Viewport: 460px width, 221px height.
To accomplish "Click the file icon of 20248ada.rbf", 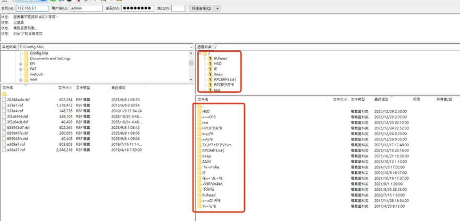I will point(4,100).
